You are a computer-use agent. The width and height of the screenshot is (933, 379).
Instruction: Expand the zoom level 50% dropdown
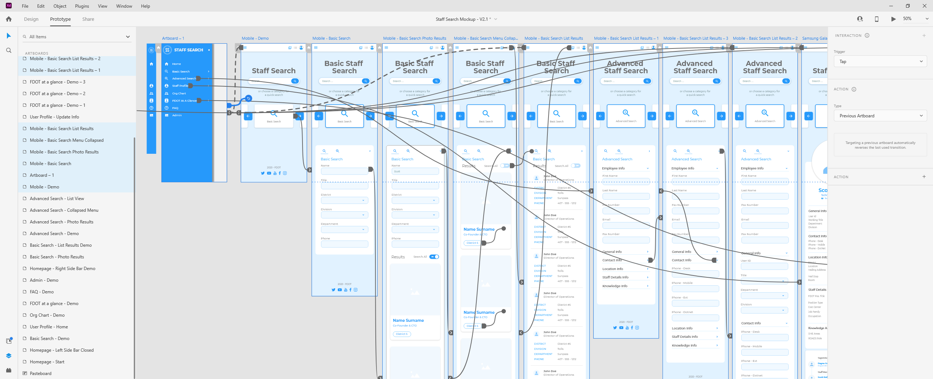[927, 19]
